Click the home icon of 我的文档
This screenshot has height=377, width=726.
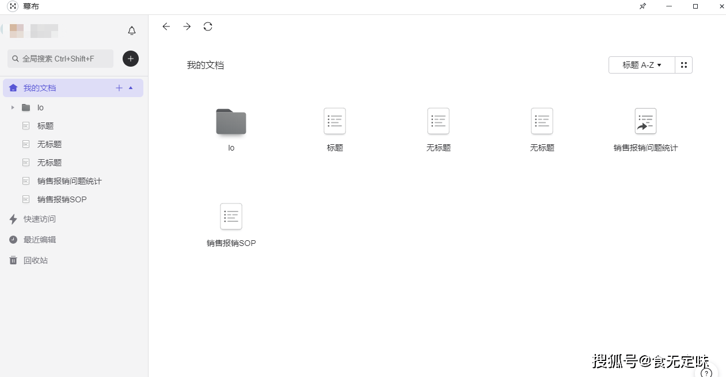pyautogui.click(x=13, y=88)
